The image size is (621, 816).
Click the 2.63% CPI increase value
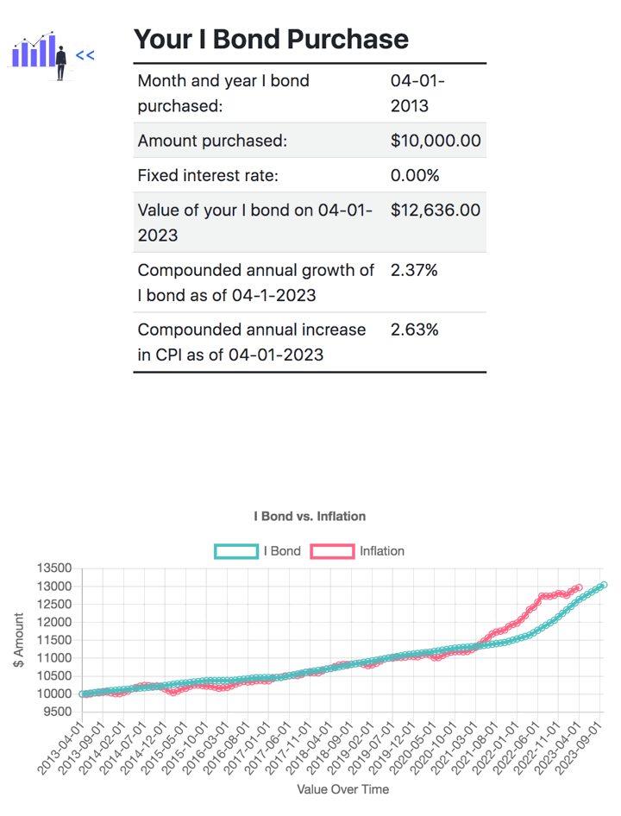[414, 330]
